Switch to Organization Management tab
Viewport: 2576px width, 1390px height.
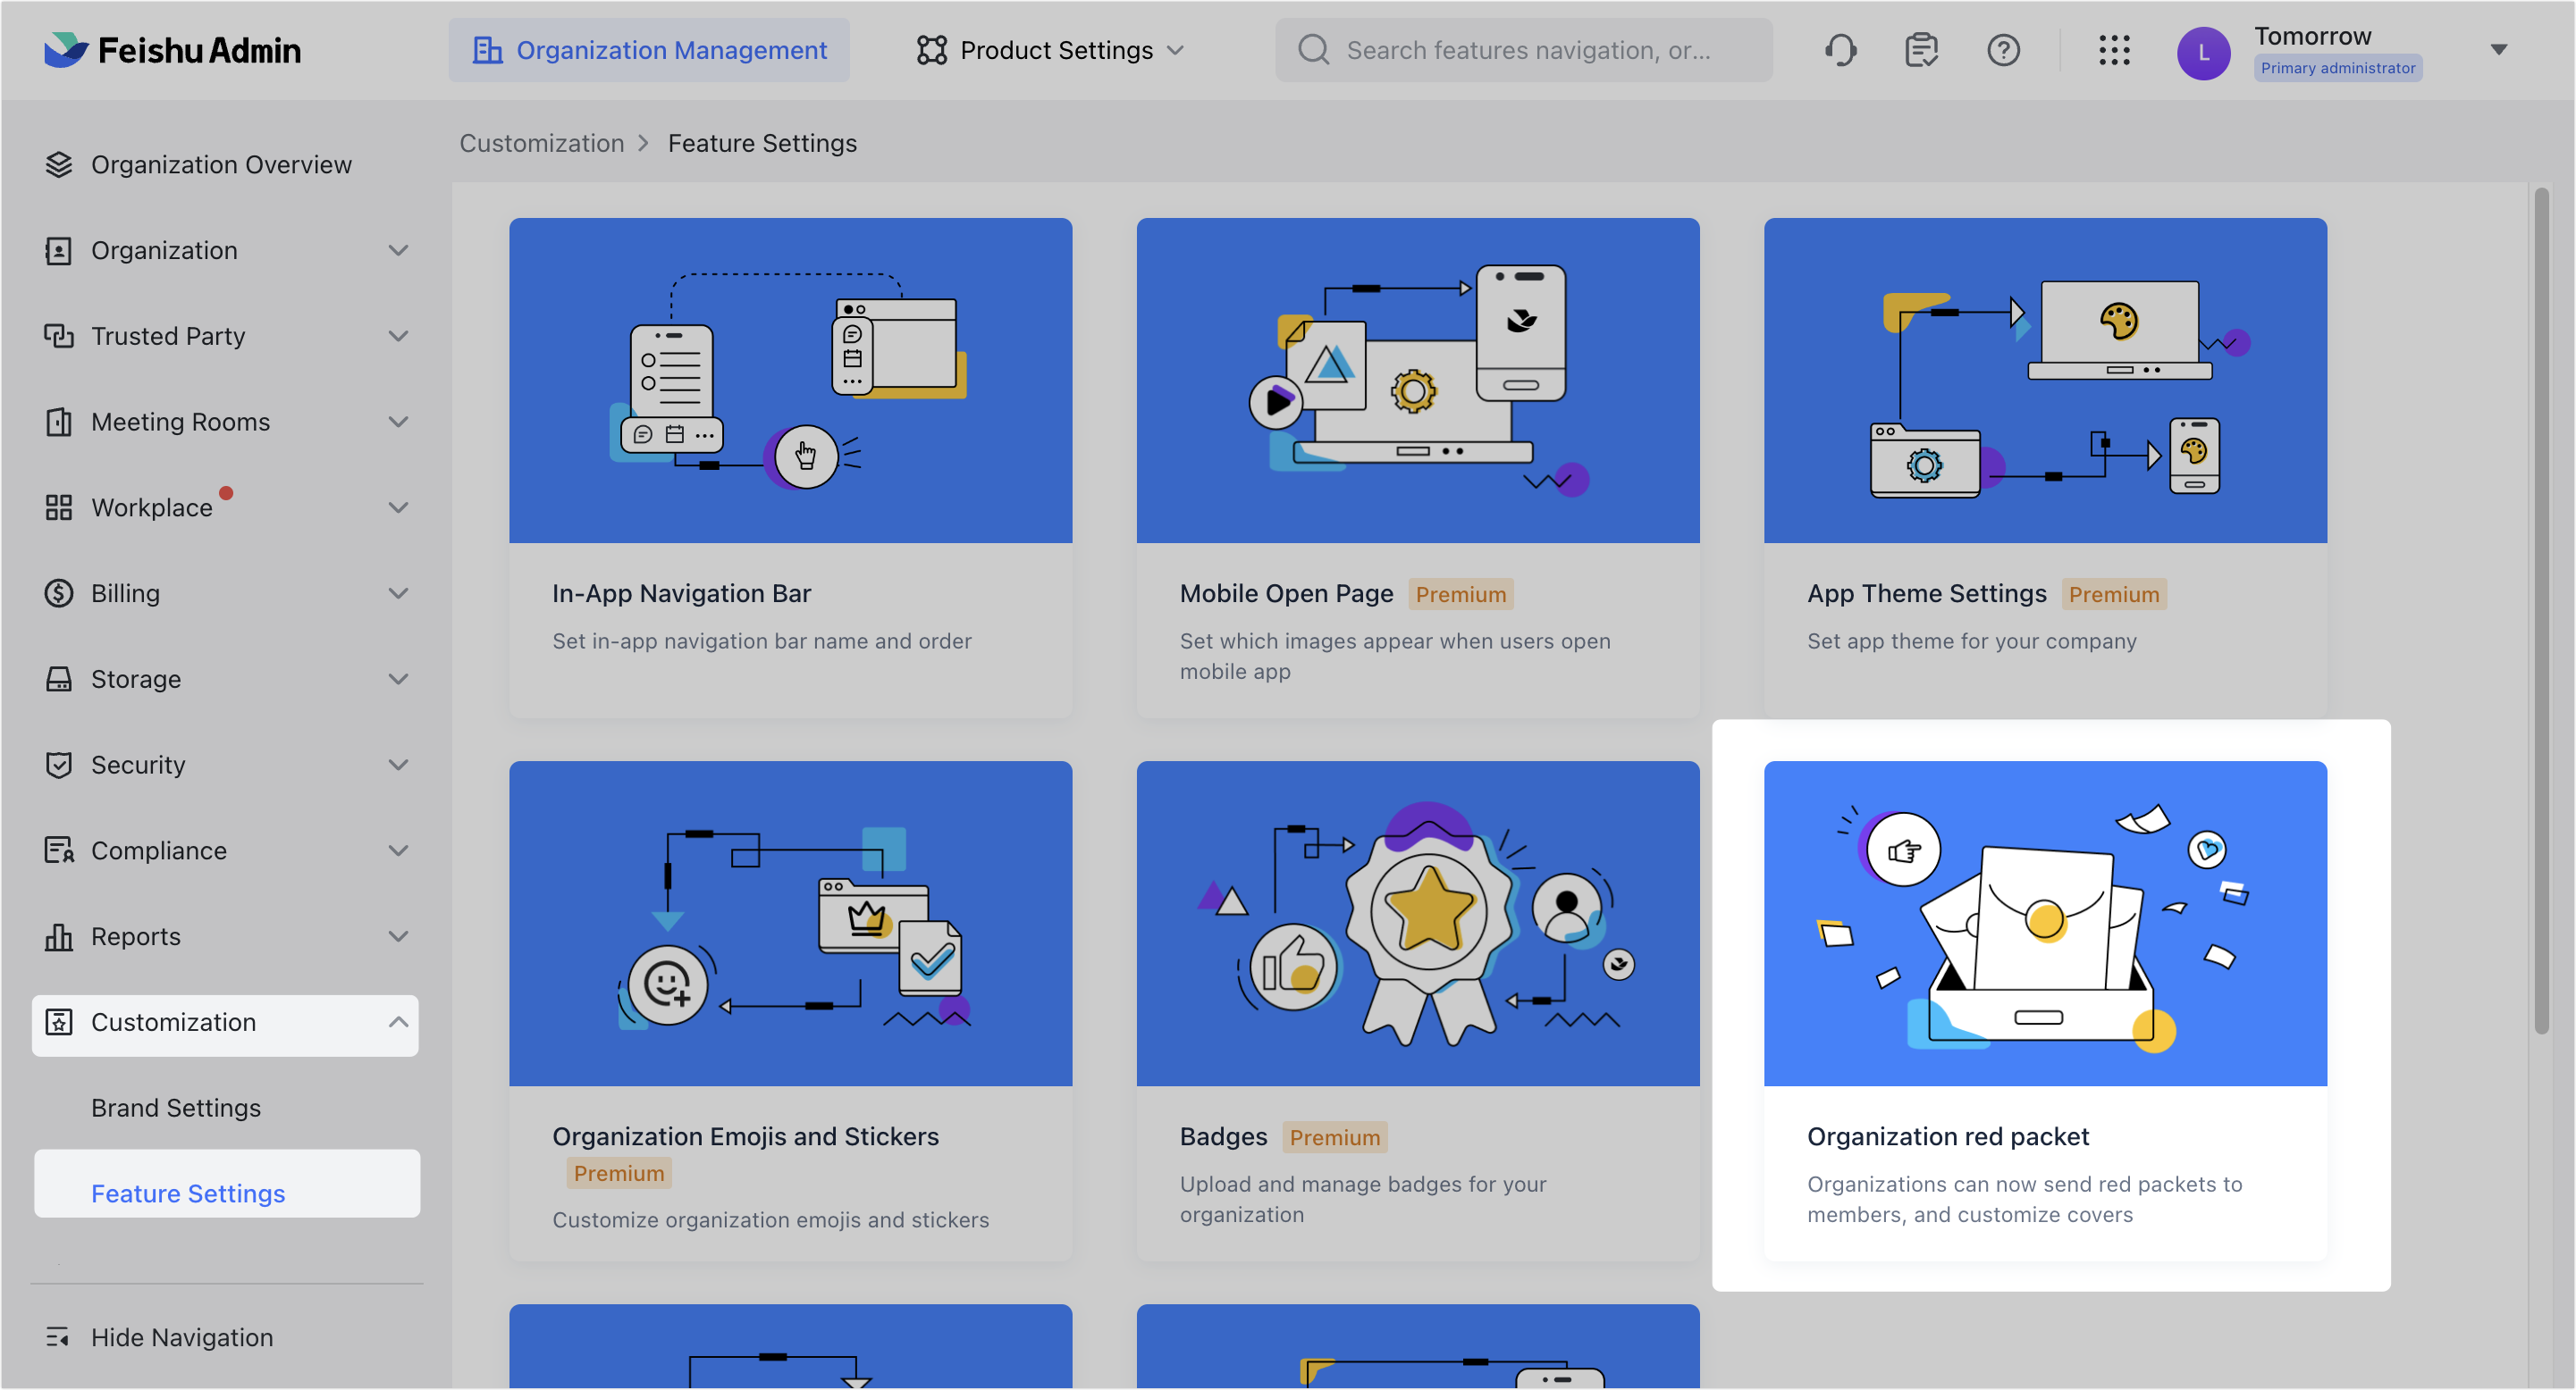pos(649,50)
